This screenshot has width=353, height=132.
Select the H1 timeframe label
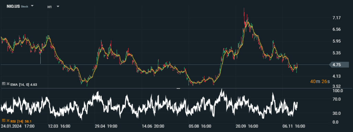pos(50,7)
